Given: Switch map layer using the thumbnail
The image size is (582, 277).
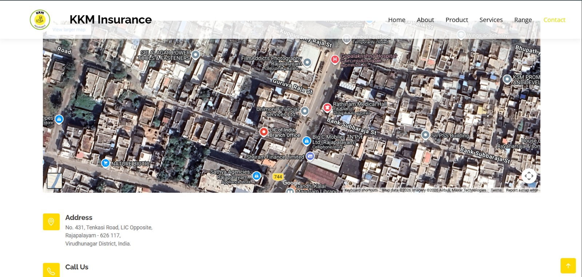Looking at the screenshot, I should 55,180.
